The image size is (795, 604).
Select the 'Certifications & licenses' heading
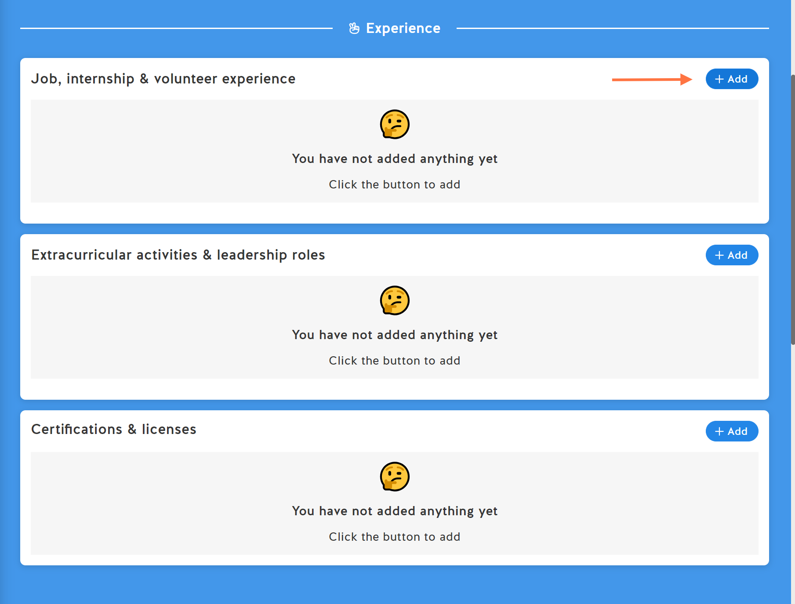[x=114, y=429]
